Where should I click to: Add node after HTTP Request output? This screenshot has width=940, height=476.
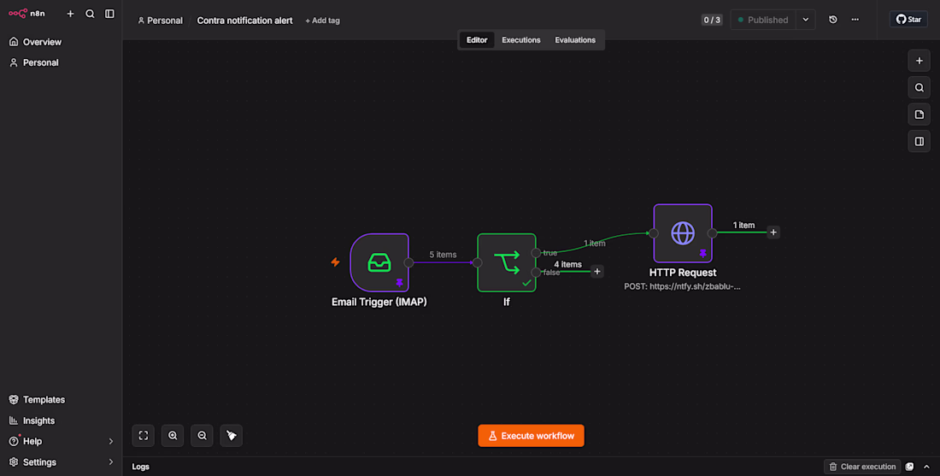click(x=773, y=232)
